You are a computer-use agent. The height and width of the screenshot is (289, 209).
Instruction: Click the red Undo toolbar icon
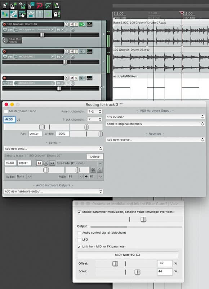(39, 5)
